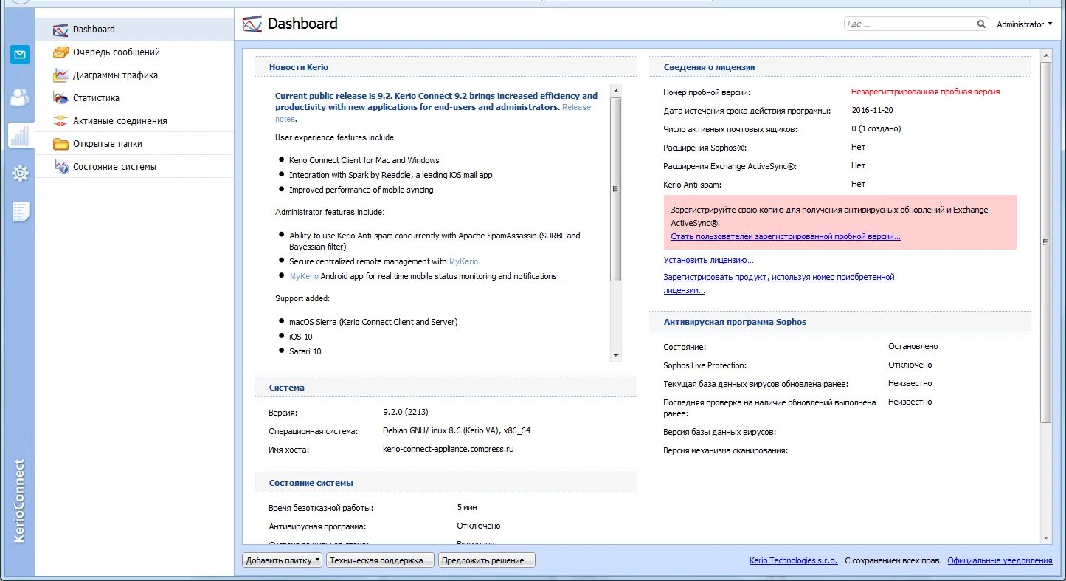Expand the Добавить плитку dropdown button
This screenshot has height=581, width=1066.
click(283, 560)
